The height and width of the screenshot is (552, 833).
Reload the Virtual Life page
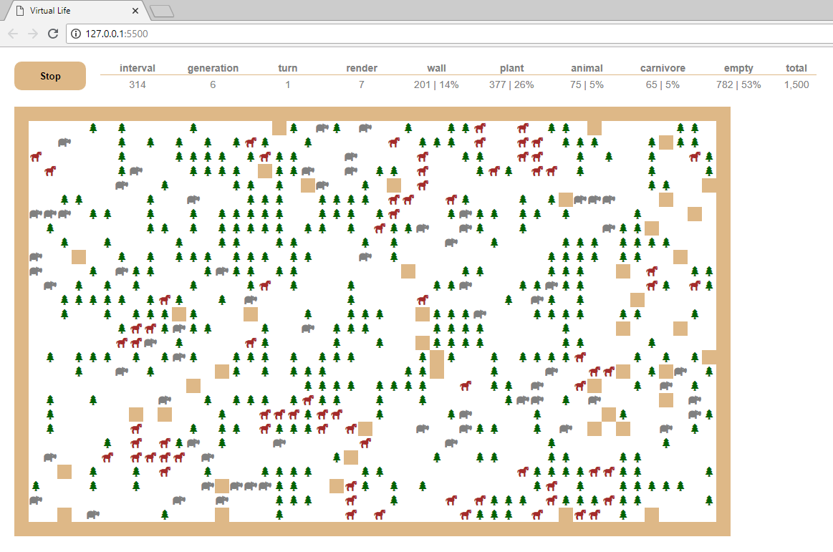click(x=52, y=34)
